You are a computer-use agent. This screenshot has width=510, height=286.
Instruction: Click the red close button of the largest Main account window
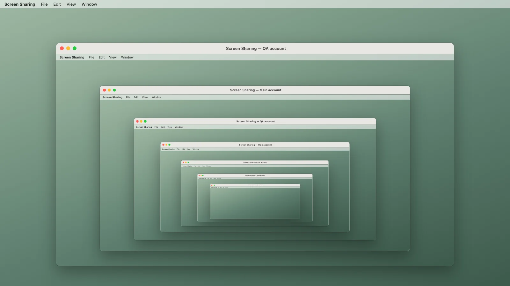point(104,90)
